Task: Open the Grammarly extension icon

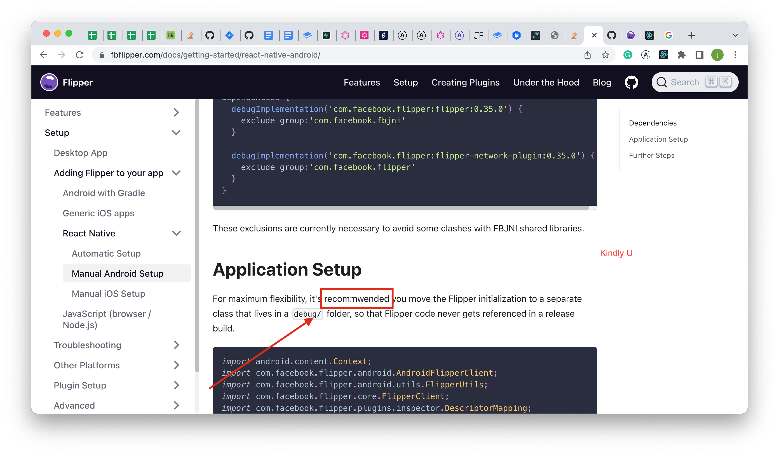Action: click(628, 55)
